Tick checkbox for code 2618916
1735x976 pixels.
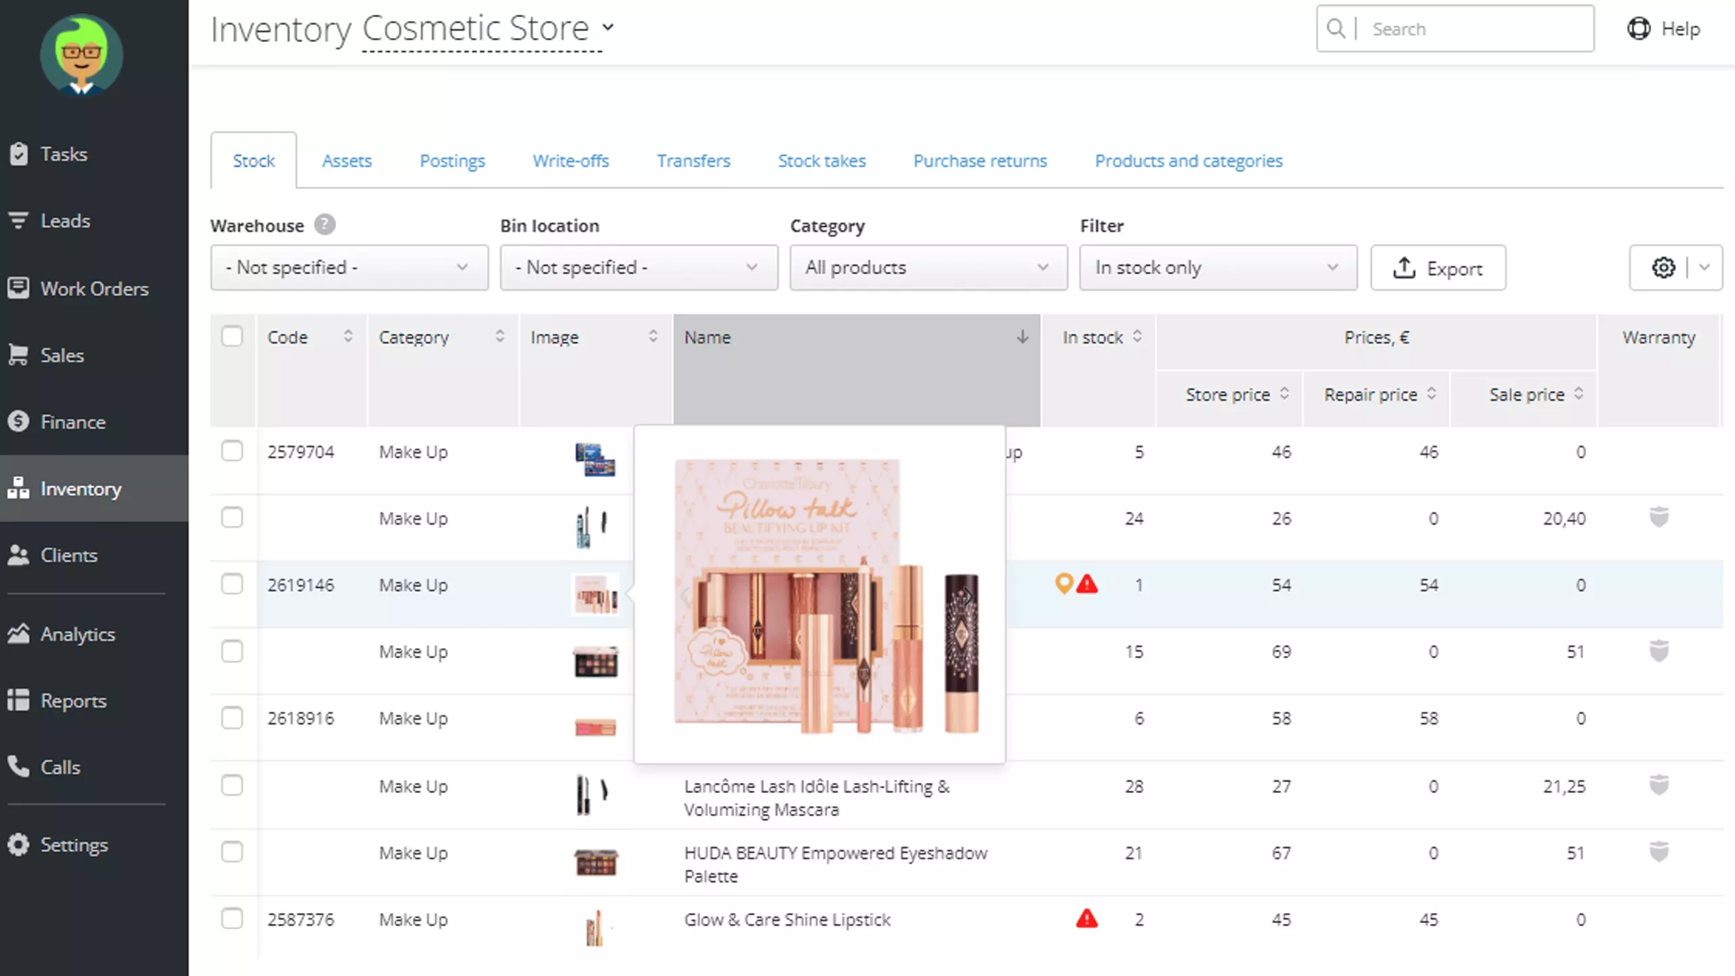[232, 717]
